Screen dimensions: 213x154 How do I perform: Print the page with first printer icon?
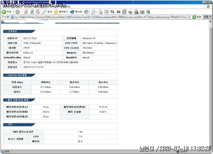click(x=101, y=12)
